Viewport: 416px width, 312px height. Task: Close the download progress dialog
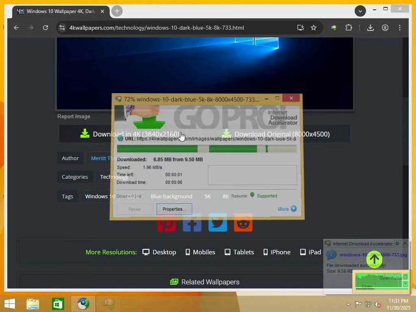pos(291,98)
